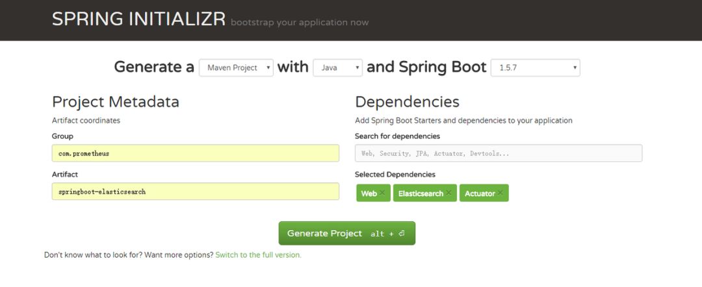Click the Search for dependencies box
This screenshot has height=287, width=702.
(x=499, y=153)
